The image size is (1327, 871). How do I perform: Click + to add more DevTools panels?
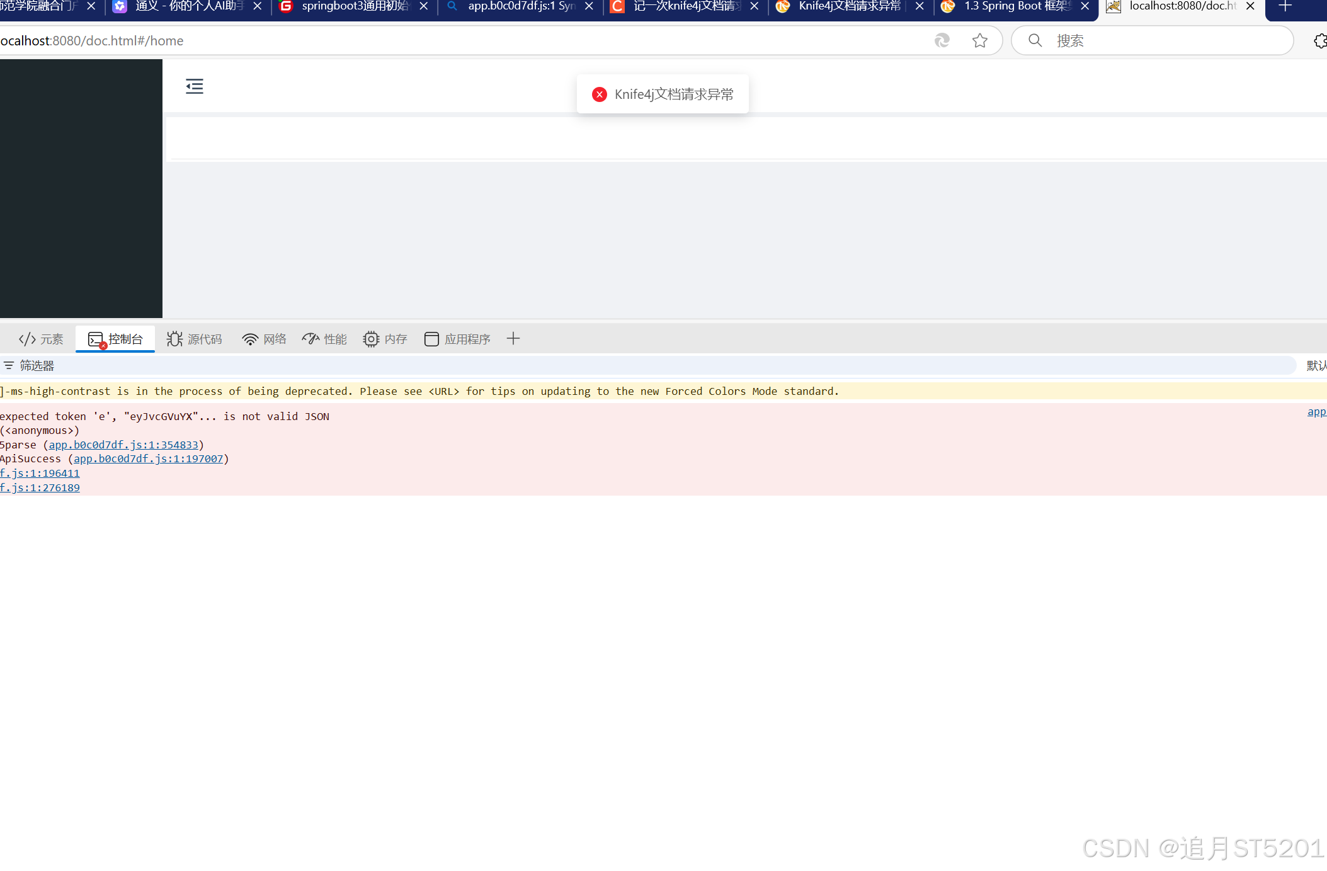click(513, 339)
